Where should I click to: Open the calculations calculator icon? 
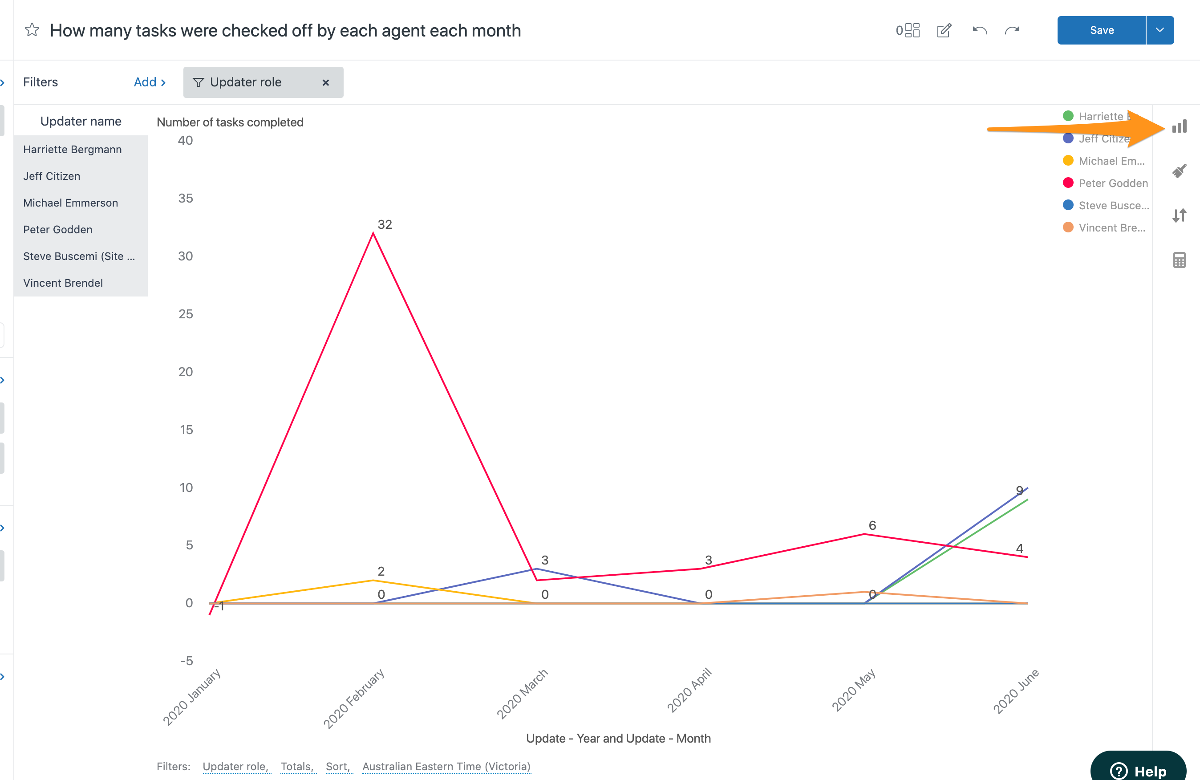tap(1180, 260)
